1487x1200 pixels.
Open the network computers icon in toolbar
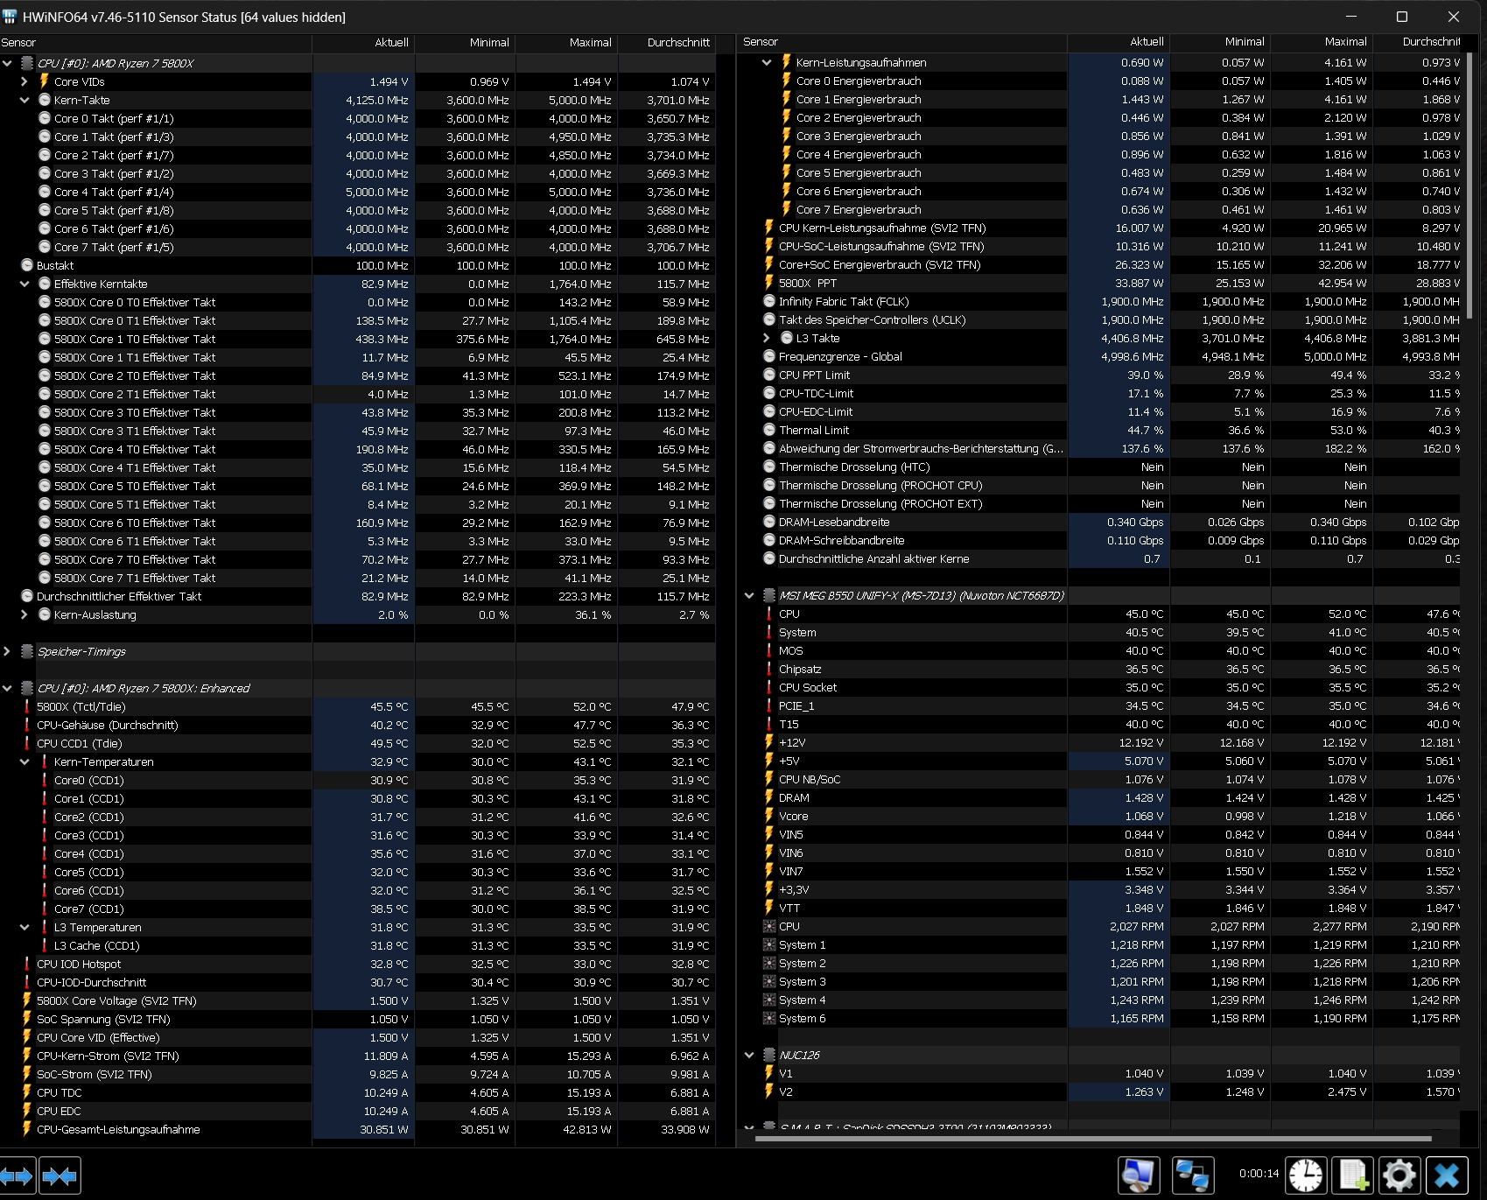click(1193, 1175)
